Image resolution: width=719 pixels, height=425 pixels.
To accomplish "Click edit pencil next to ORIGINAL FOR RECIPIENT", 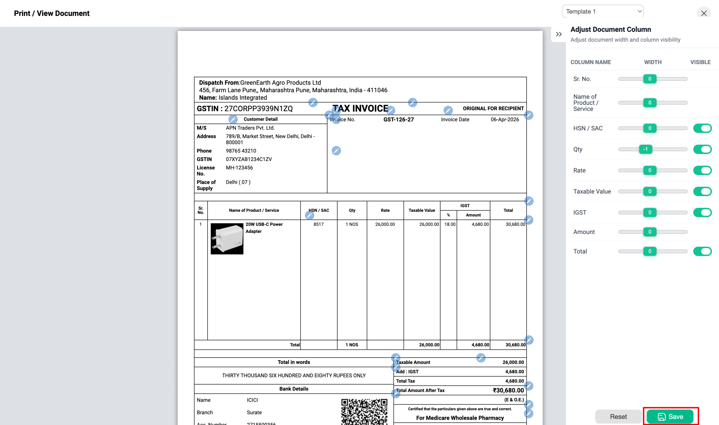I will pyautogui.click(x=448, y=110).
